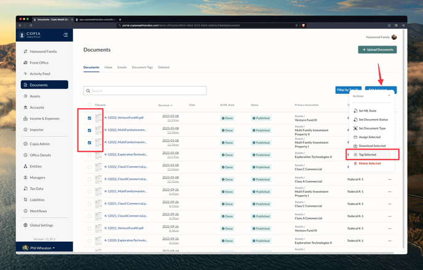The height and width of the screenshot is (270, 423).
Task: Open K-12021_ClassACommercial file link
Action: [126, 216]
